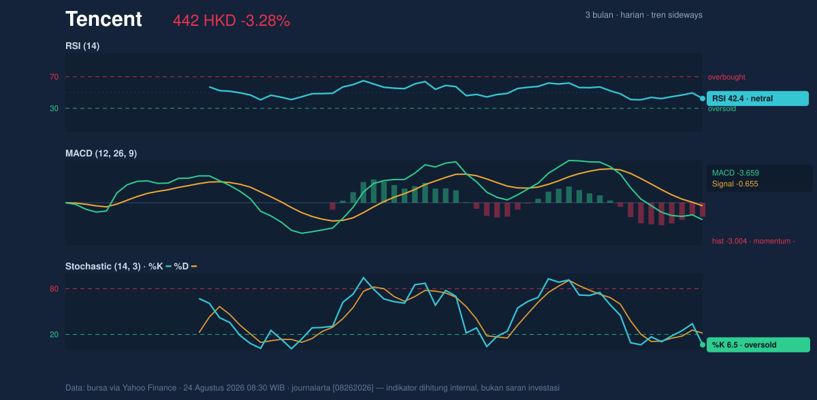Image resolution: width=817 pixels, height=400 pixels.
Task: Click the oversold label beside RSI chart
Action: pyautogui.click(x=722, y=109)
